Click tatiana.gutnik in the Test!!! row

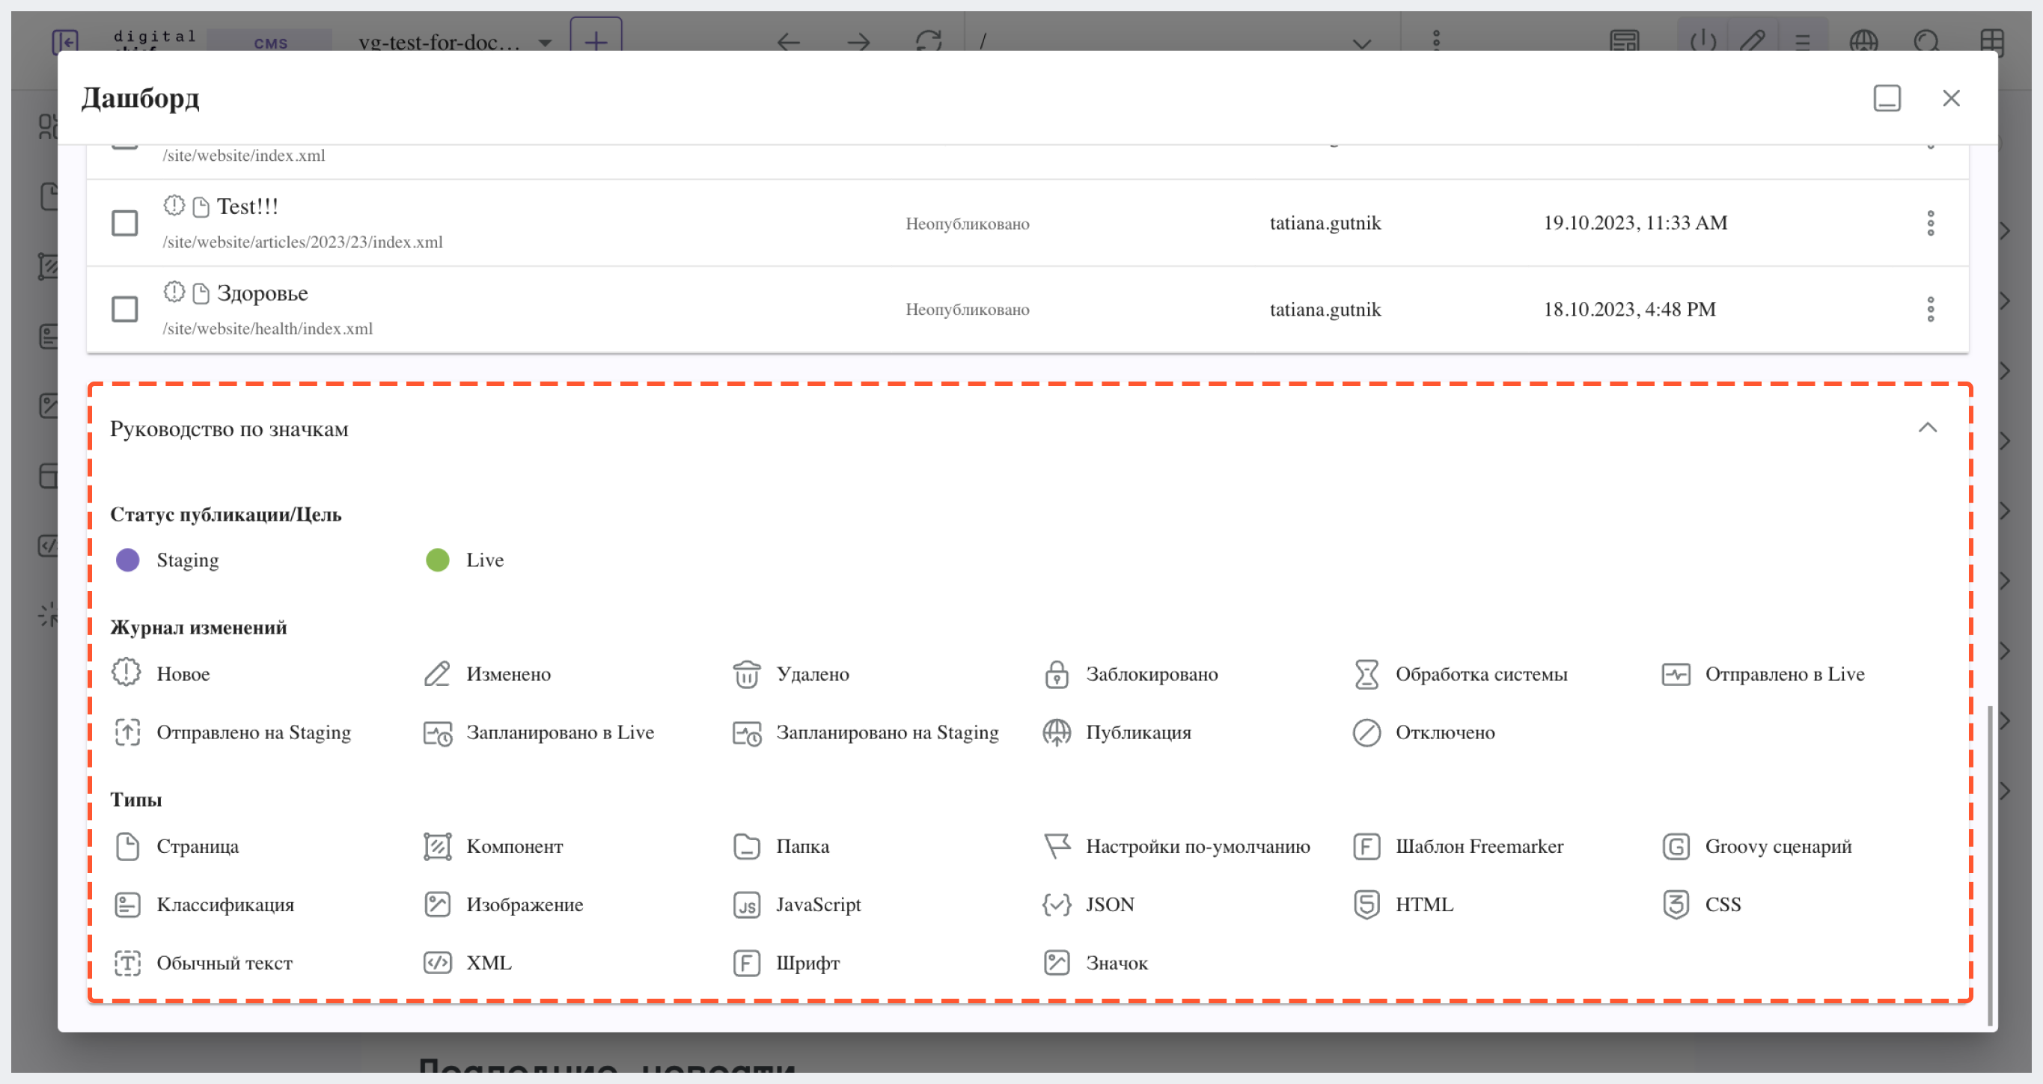(x=1325, y=223)
